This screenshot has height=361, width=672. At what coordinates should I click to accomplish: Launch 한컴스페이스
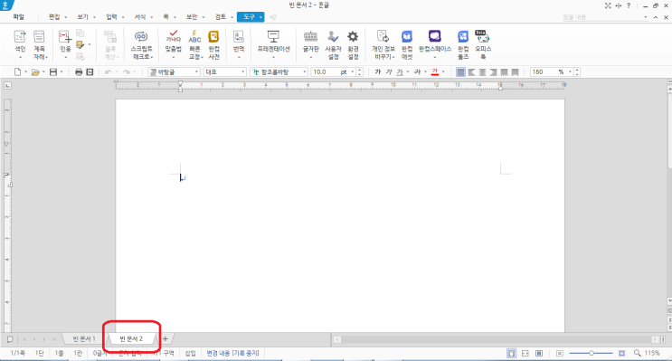coord(434,44)
